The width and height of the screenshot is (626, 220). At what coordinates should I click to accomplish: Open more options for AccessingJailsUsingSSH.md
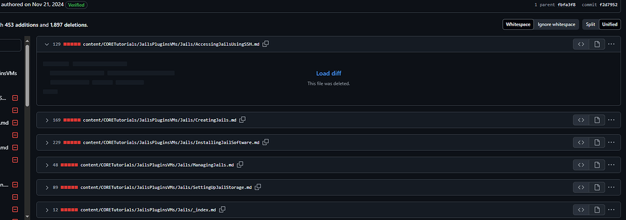pyautogui.click(x=611, y=44)
